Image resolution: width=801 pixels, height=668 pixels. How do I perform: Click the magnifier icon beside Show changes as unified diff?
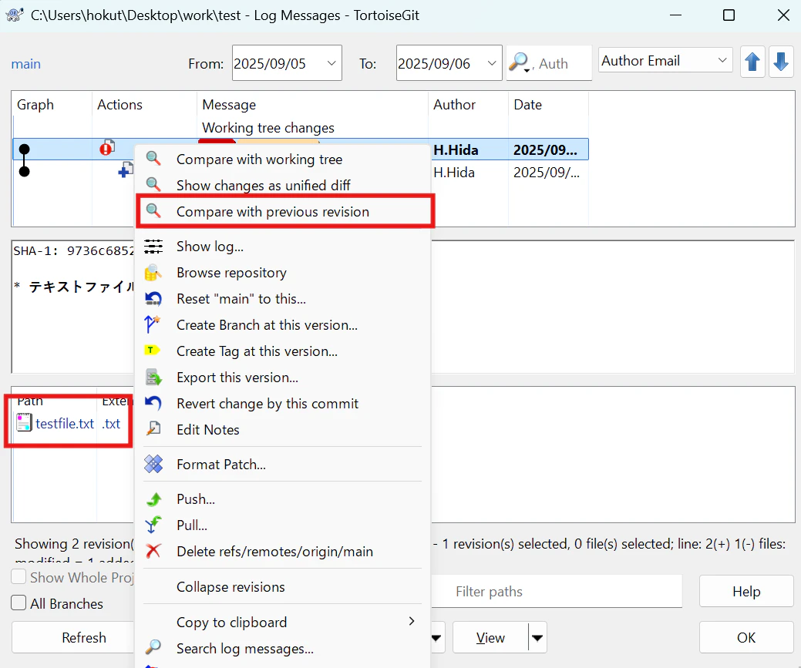(x=153, y=184)
